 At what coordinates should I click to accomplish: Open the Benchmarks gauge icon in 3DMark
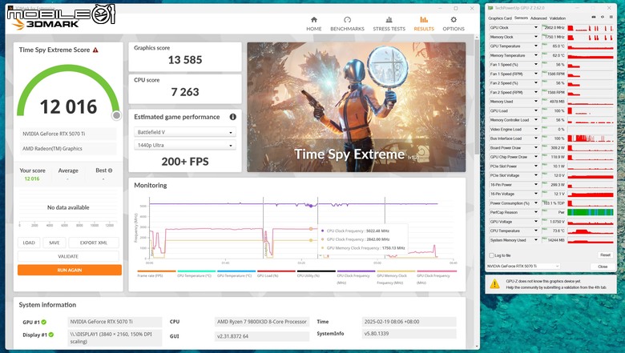(347, 19)
